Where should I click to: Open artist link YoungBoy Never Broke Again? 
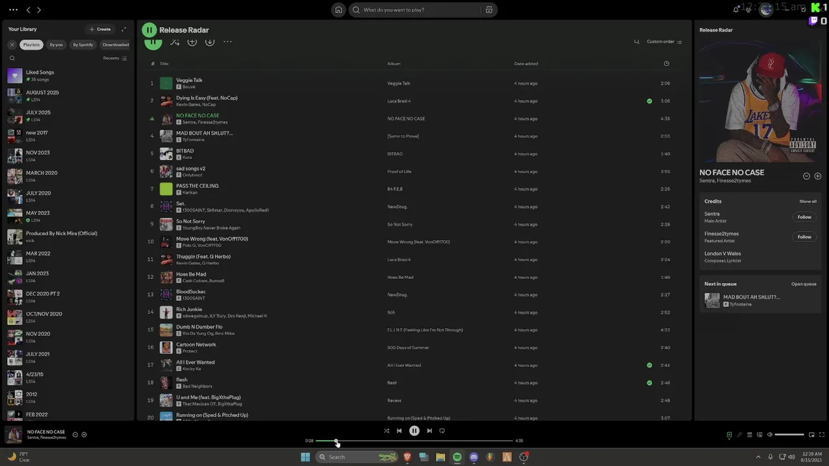[x=211, y=228]
